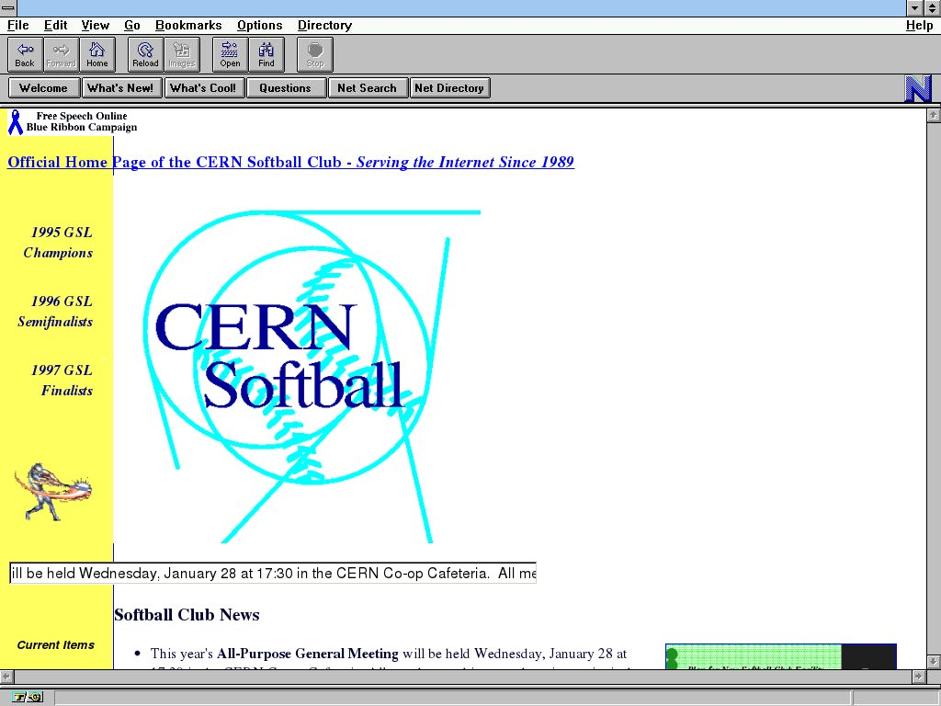
Task: Open the window control menu box
Action: pyautogui.click(x=8, y=7)
